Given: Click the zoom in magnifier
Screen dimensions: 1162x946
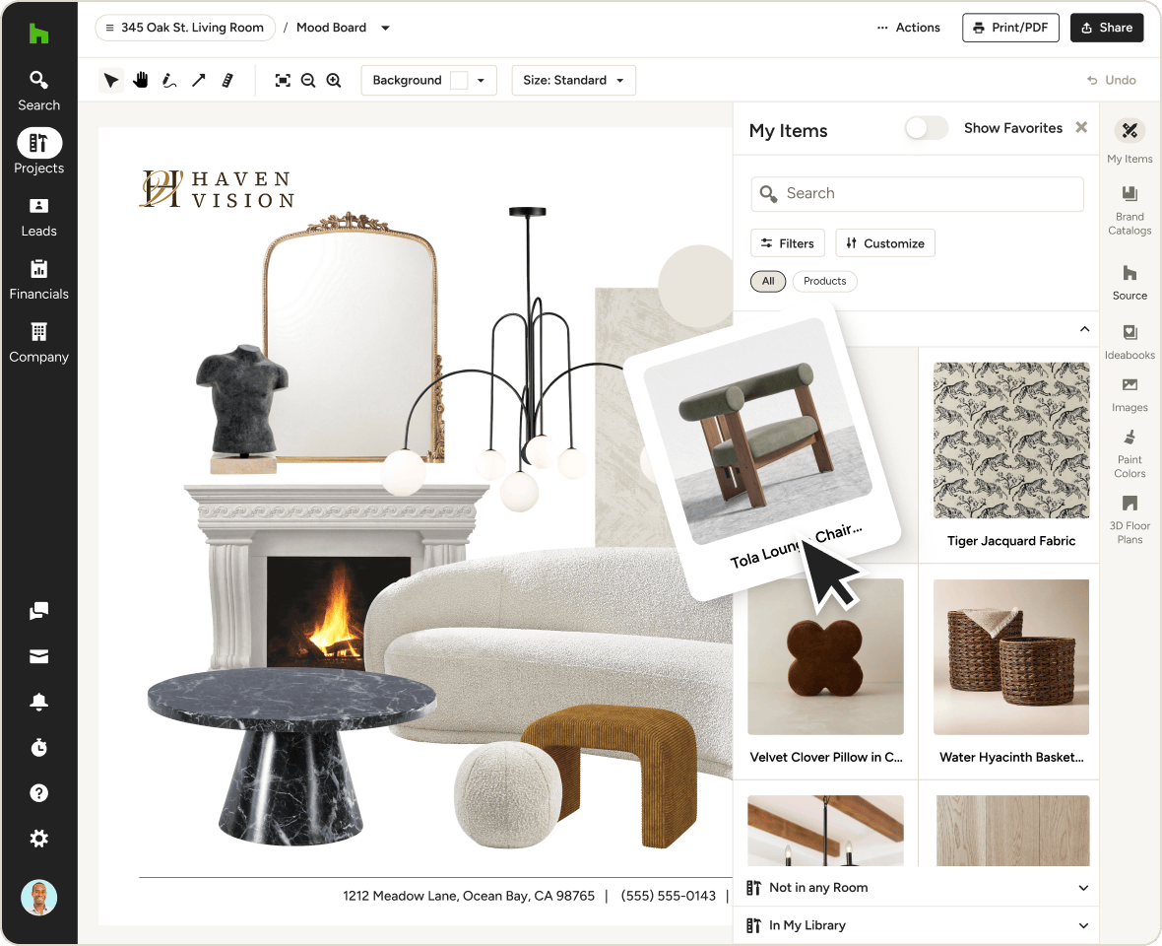Looking at the screenshot, I should pyautogui.click(x=334, y=80).
